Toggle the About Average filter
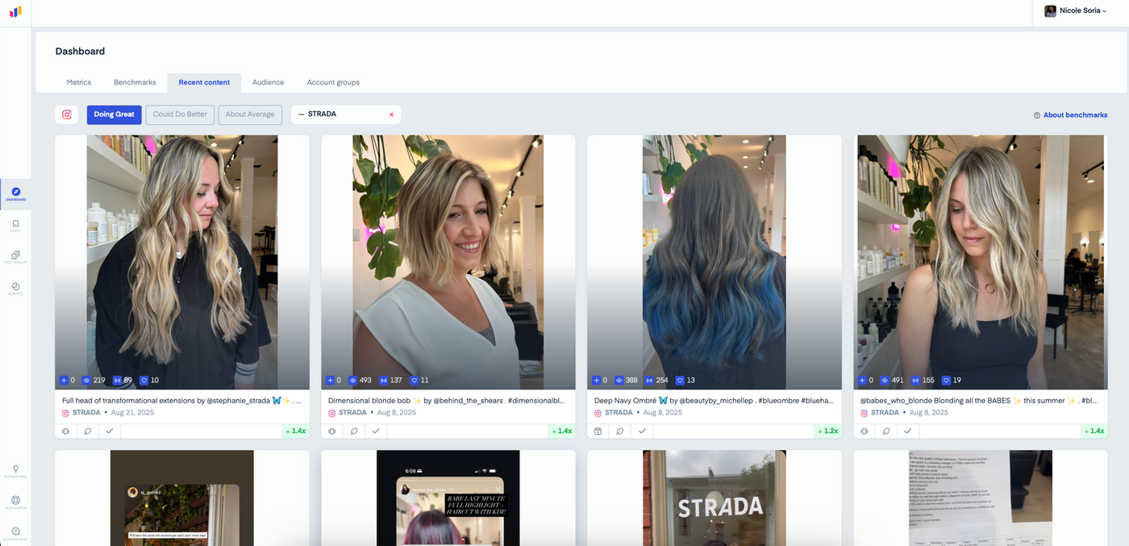Screen dimensions: 1129x546 click(x=250, y=115)
